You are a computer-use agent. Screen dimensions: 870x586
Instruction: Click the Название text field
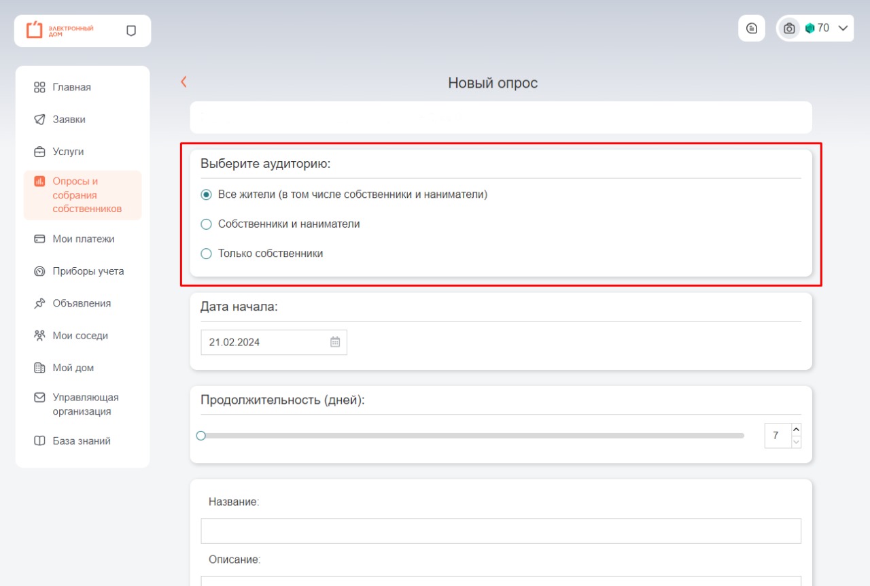(x=500, y=531)
